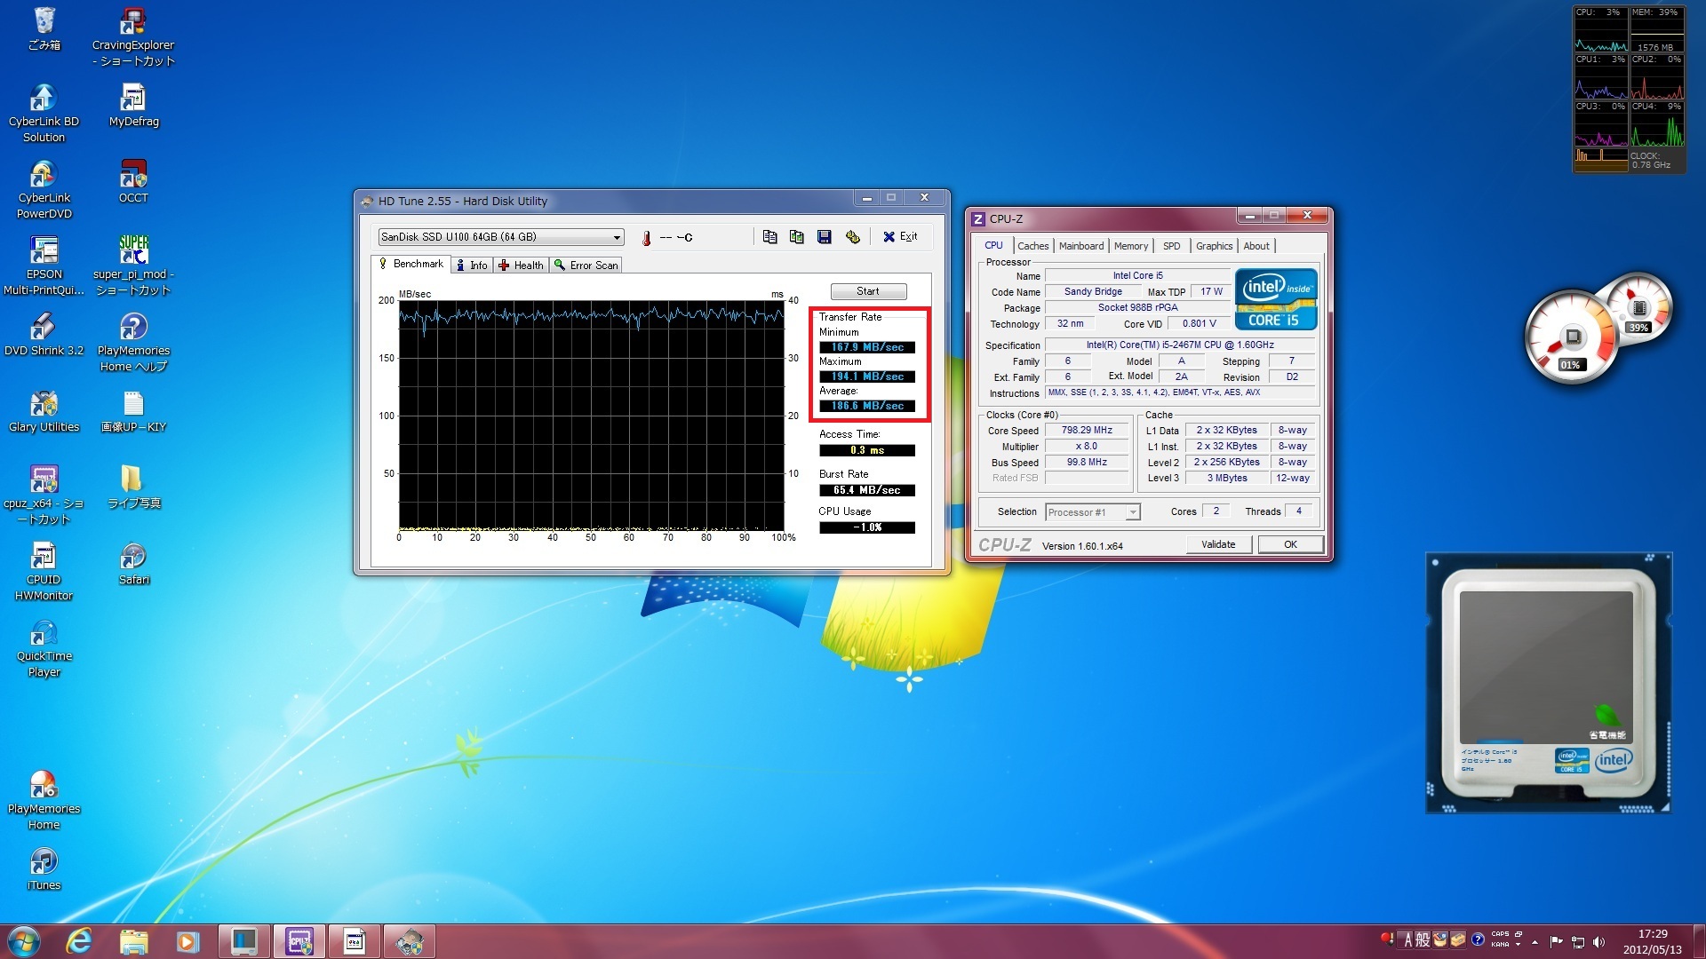
Task: Open the Caches tab in CPU-Z
Action: tap(1032, 246)
